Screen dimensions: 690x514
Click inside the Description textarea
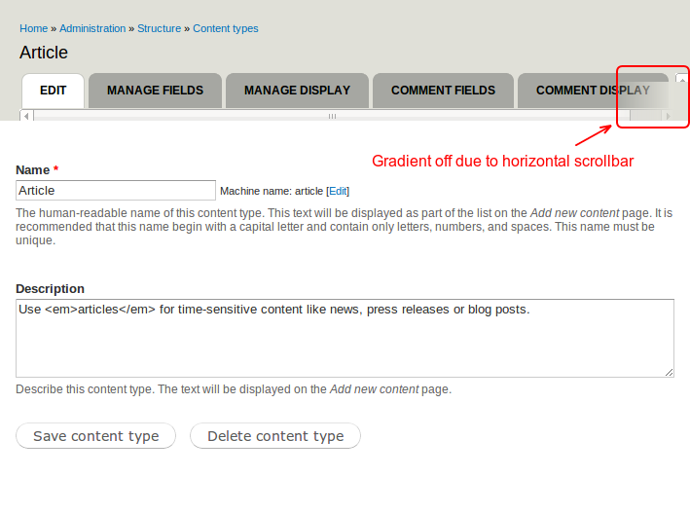point(345,338)
